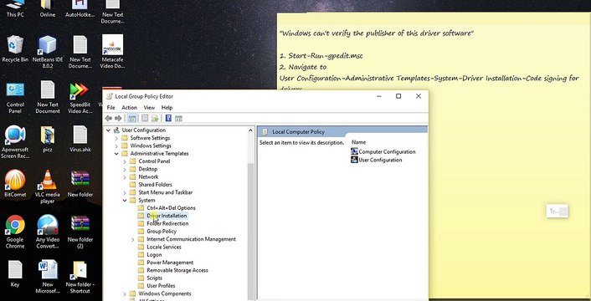Expand the Software Settings node
The image size is (591, 301).
(116, 138)
